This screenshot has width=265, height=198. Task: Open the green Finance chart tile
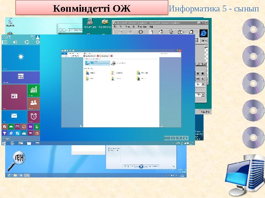coord(33,91)
